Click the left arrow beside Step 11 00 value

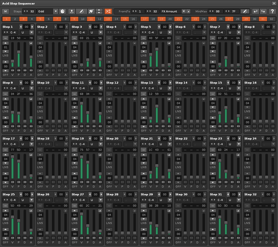point(90,83)
